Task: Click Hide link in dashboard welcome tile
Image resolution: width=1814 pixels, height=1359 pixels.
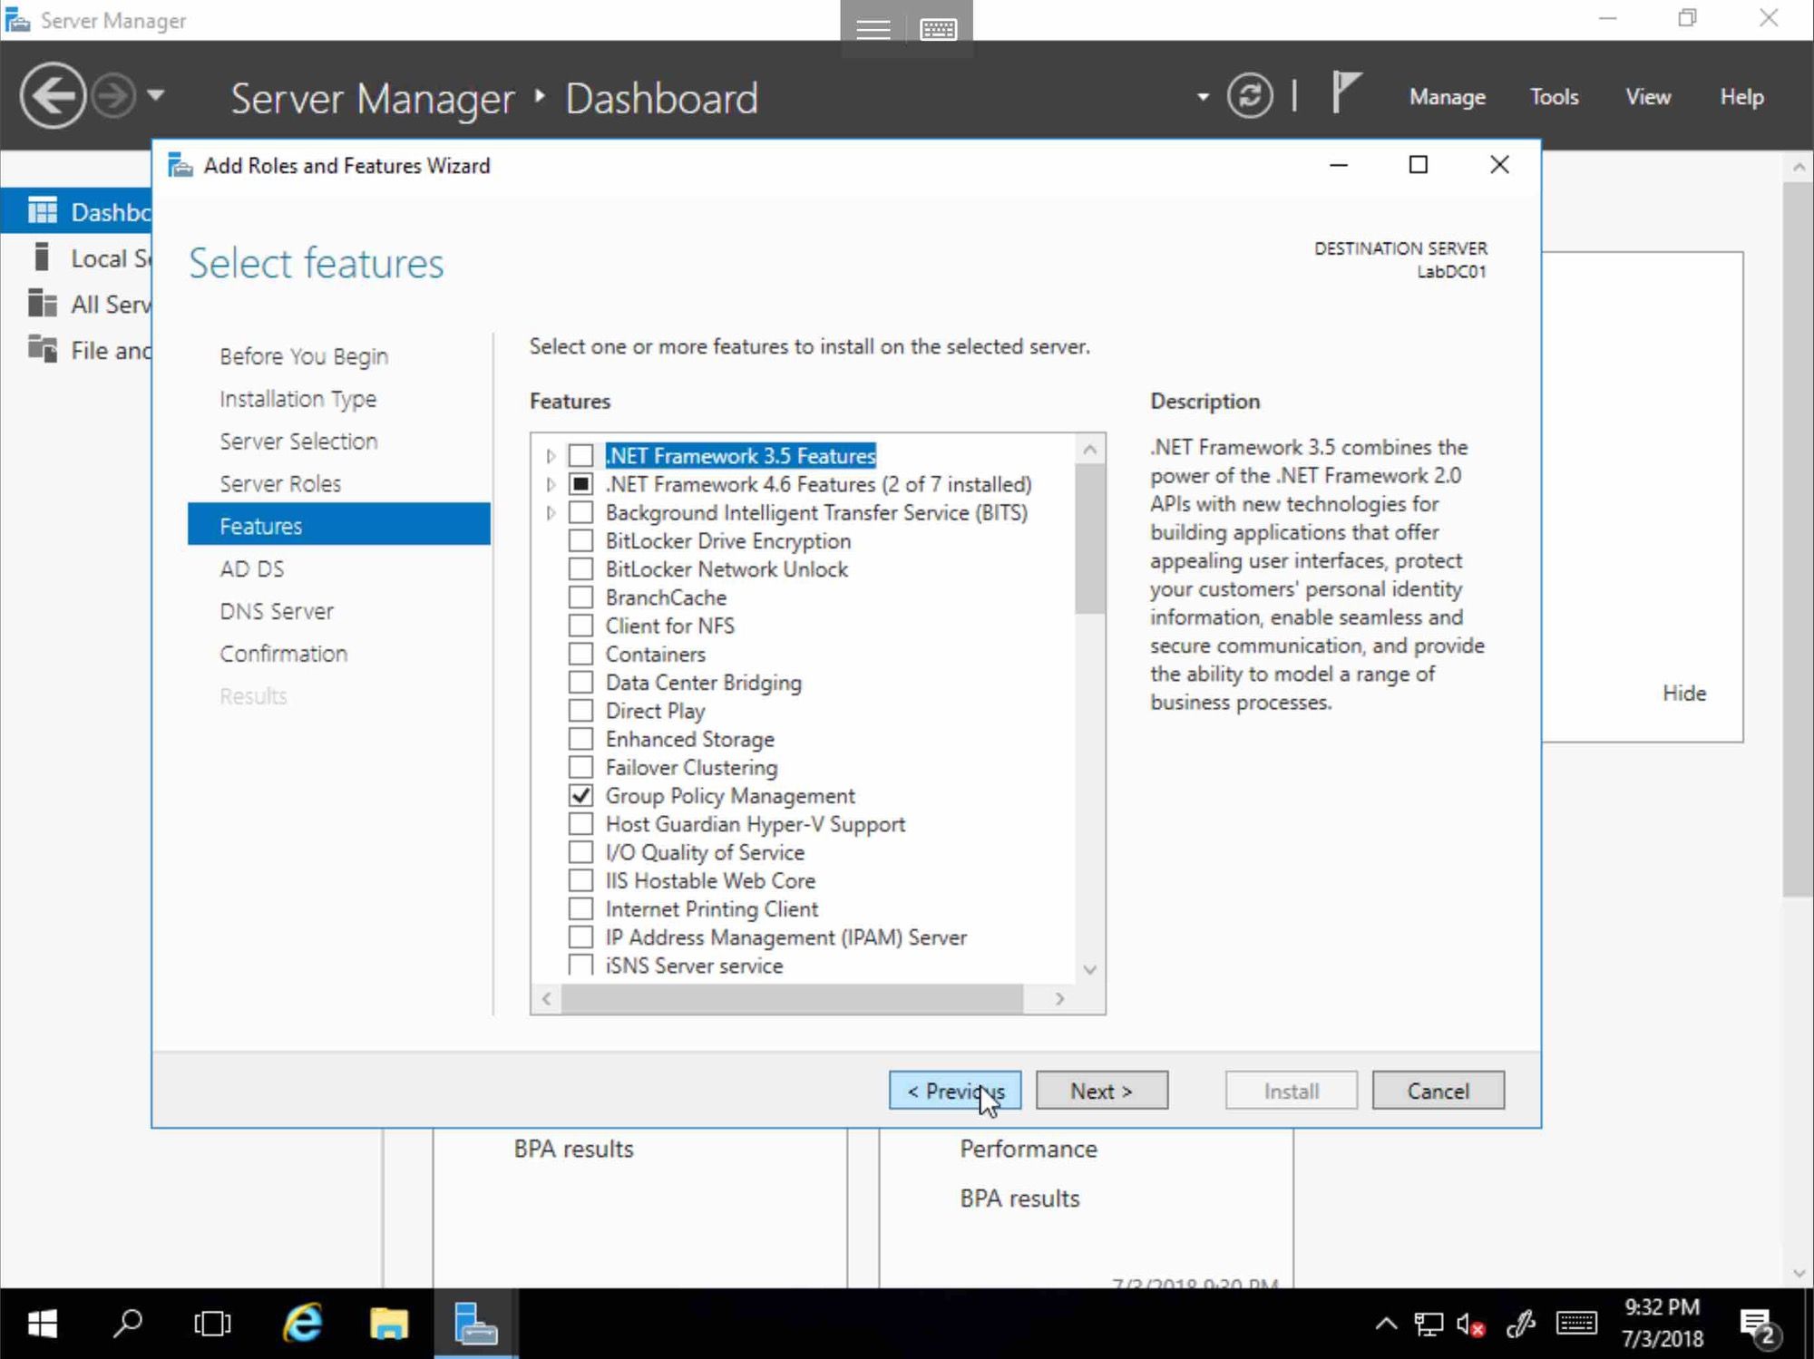Action: pos(1684,693)
